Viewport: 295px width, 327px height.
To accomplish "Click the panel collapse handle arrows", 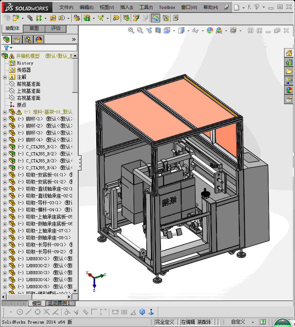I will [x=80, y=163].
